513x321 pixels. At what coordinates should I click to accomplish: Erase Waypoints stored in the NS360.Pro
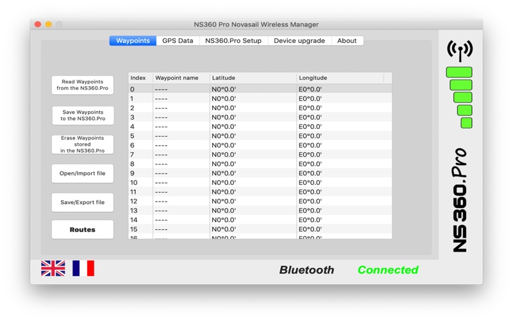[83, 144]
